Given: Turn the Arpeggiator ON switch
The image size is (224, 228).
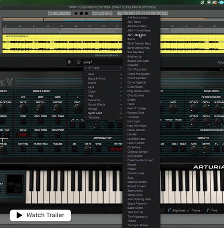Looking at the screenshot, I should click(x=74, y=149).
